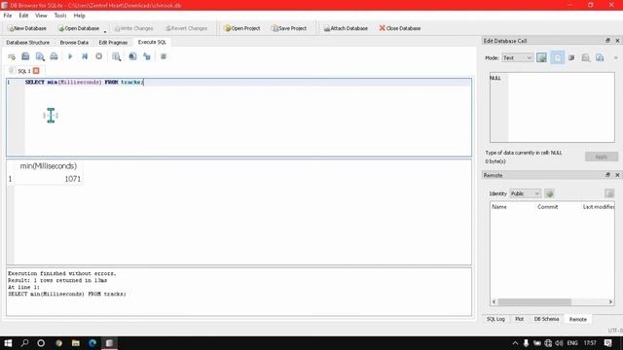623x350 pixels.
Task: Click the right scroll arrow in Remote list
Action: tap(610, 301)
